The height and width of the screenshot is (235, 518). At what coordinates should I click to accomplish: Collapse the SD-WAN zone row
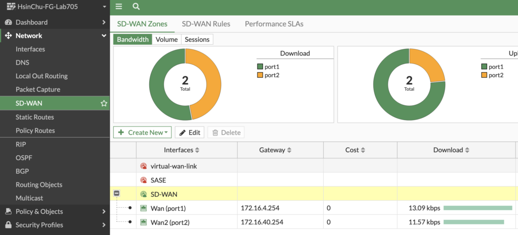coord(116,194)
